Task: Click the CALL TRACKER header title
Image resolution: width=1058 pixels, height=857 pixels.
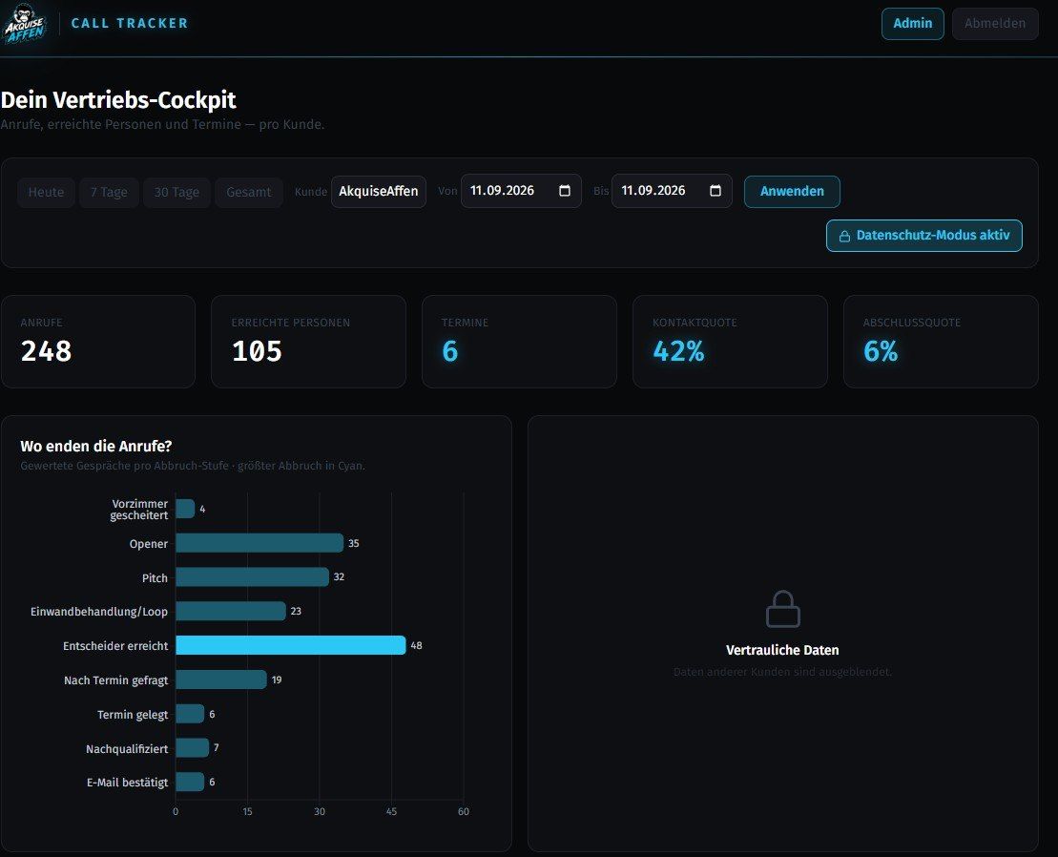Action: coord(130,23)
